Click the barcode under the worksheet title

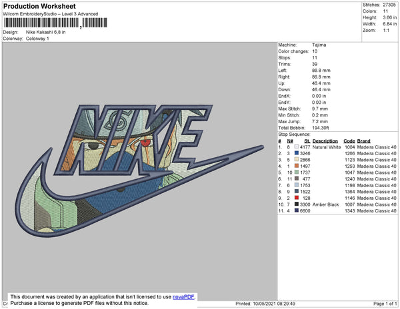point(55,23)
